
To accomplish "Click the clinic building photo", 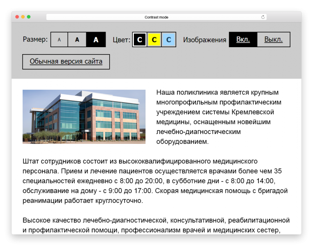I will click(x=84, y=117).
